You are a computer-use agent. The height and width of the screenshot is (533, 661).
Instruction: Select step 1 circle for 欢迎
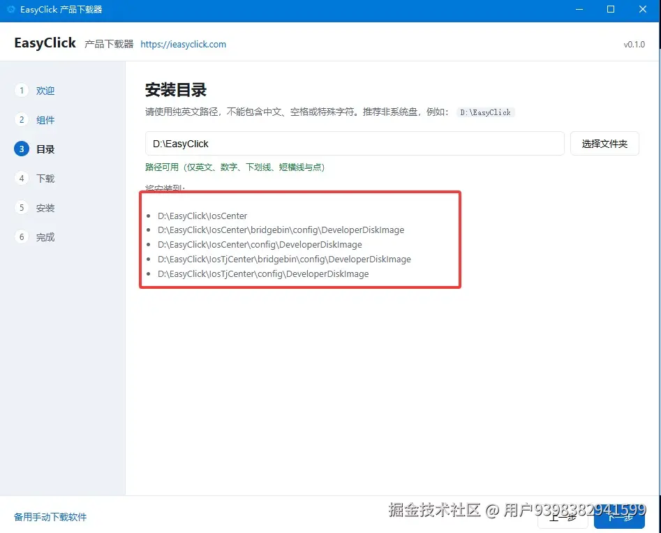click(x=22, y=91)
